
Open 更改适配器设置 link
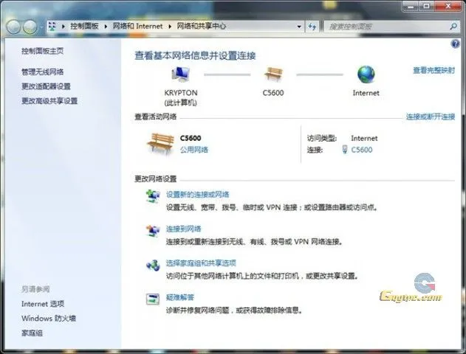point(46,86)
